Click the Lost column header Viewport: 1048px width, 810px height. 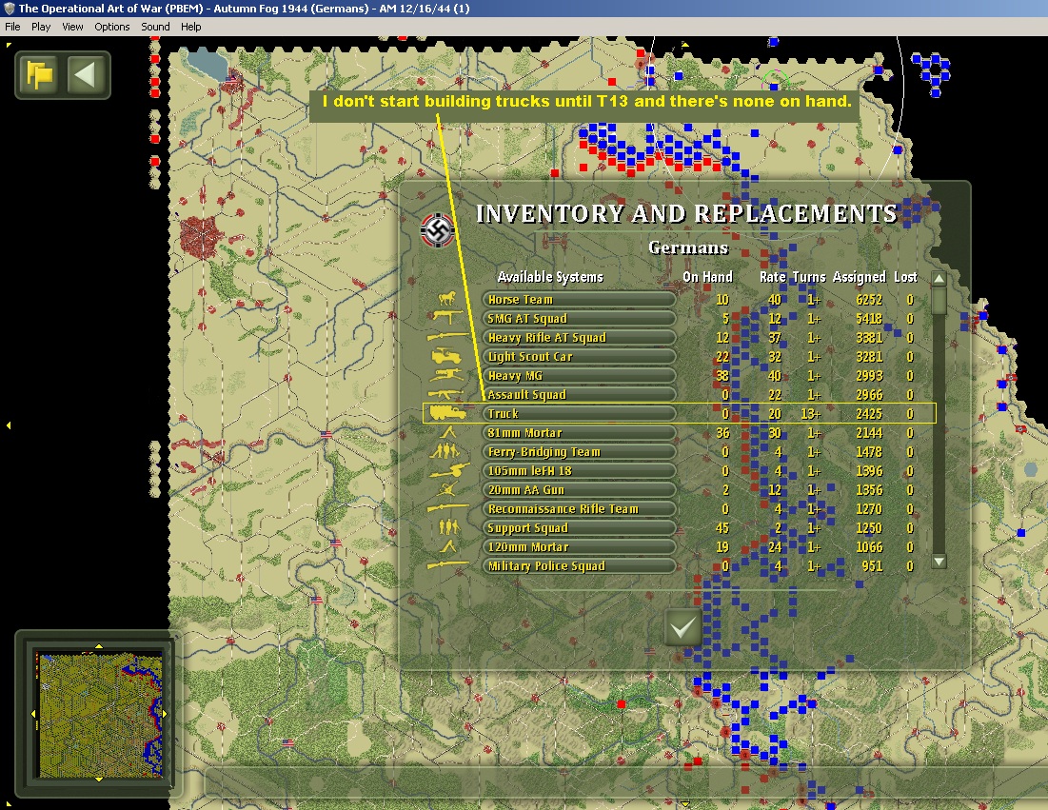905,277
